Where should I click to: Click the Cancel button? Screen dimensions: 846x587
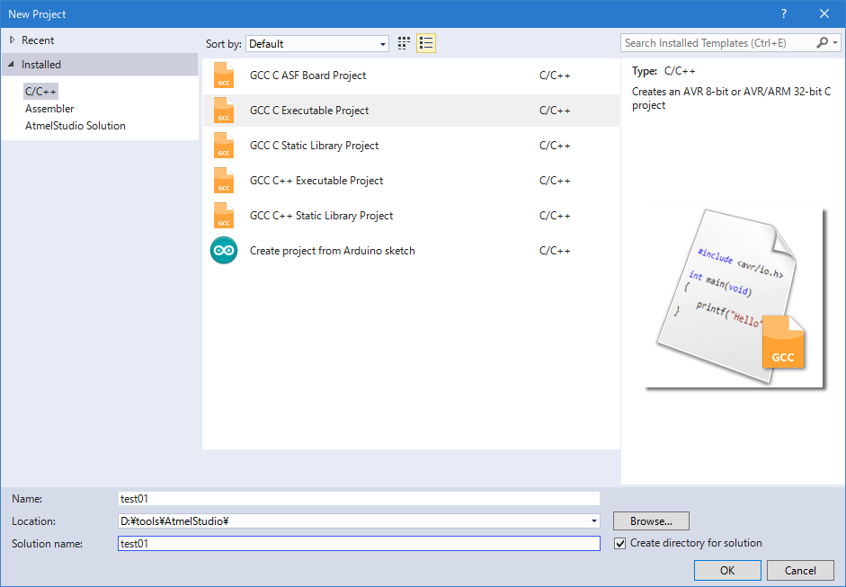point(800,570)
